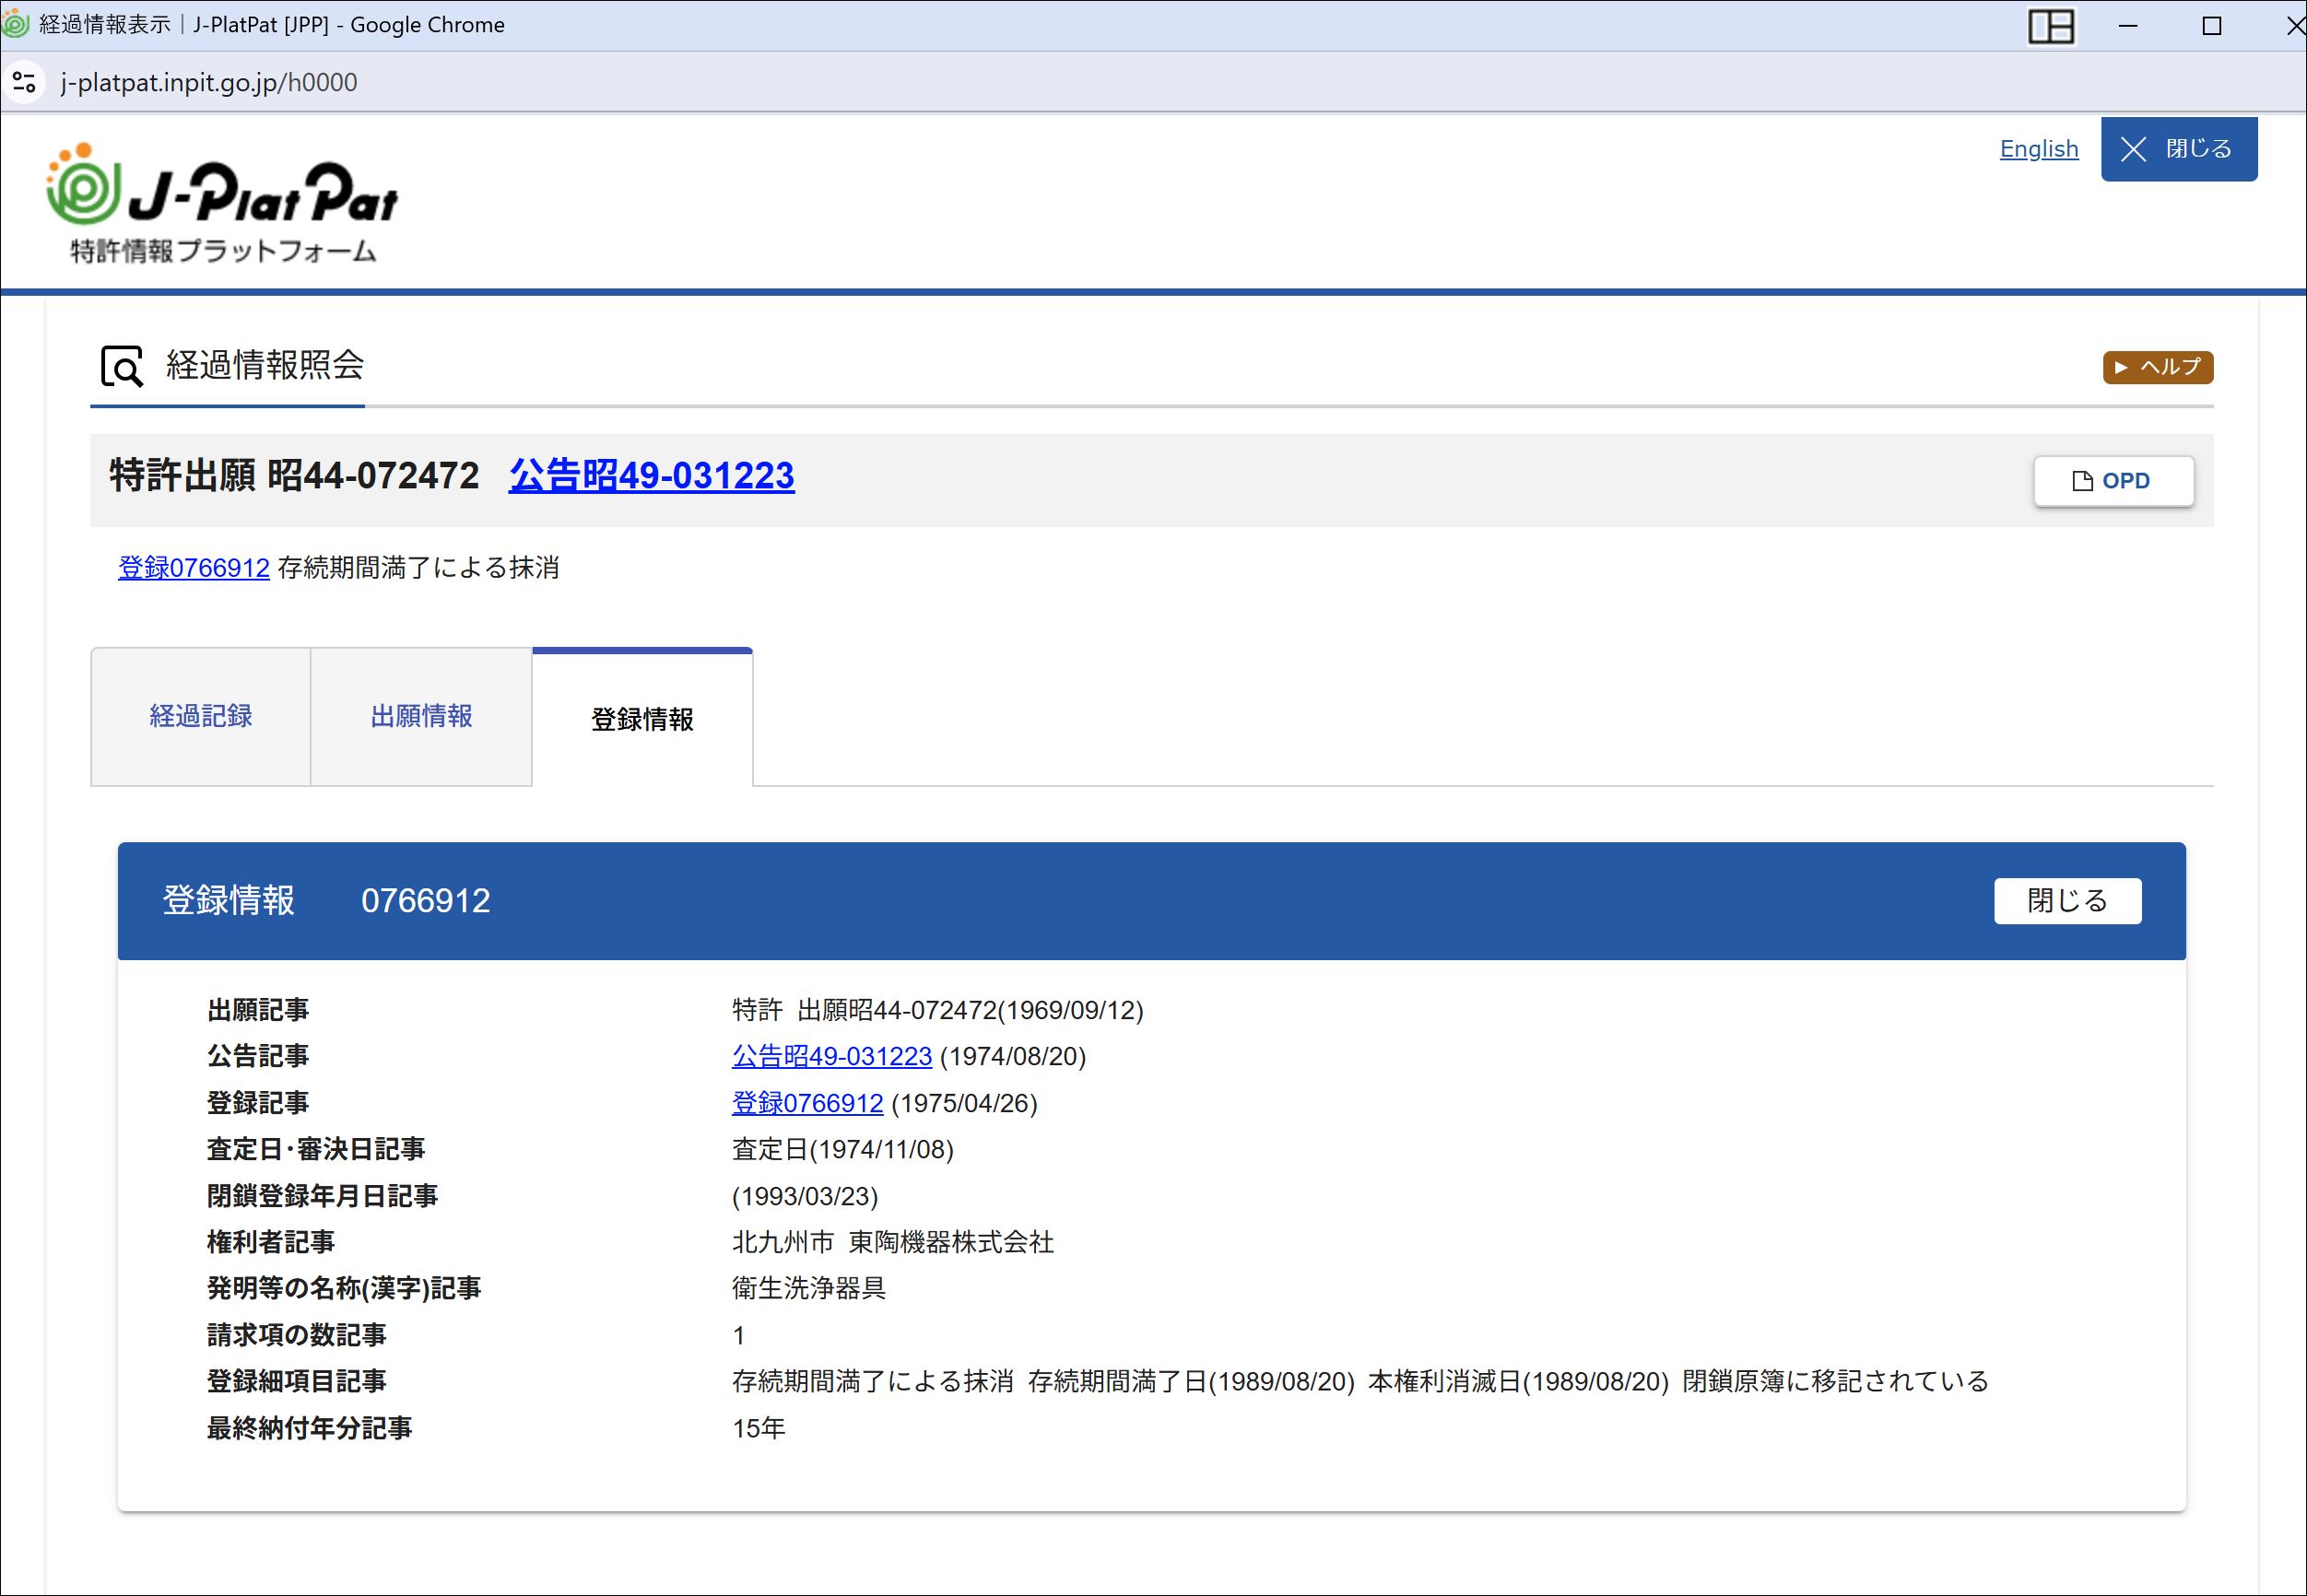Open header link 公告昭49-031223
Image resolution: width=2307 pixels, height=1596 pixels.
pos(651,475)
